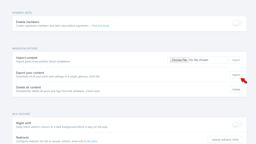Click the 'Import content' row title
This screenshot has width=256, height=144.
(27, 58)
